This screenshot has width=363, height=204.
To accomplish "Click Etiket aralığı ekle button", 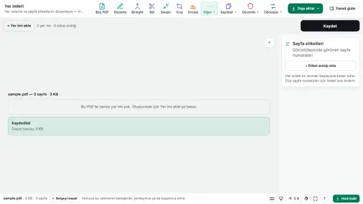I will [x=320, y=66].
